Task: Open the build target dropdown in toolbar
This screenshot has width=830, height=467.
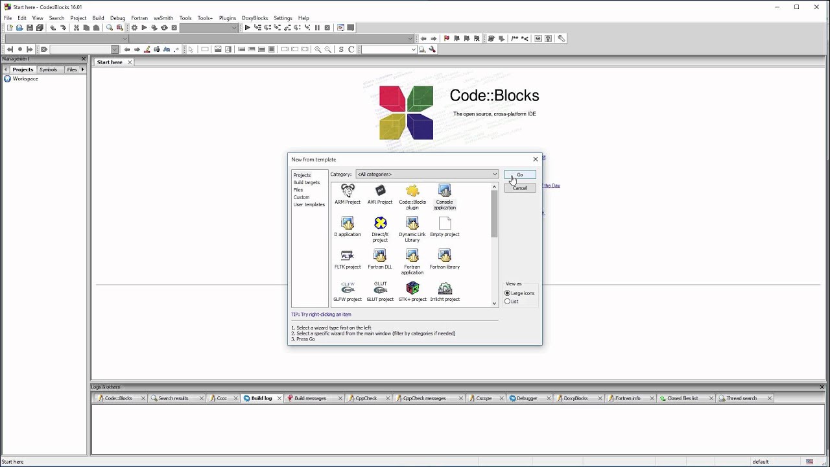Action: [209, 28]
